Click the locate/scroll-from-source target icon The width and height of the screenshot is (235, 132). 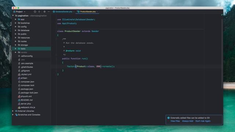[x=35, y=12]
